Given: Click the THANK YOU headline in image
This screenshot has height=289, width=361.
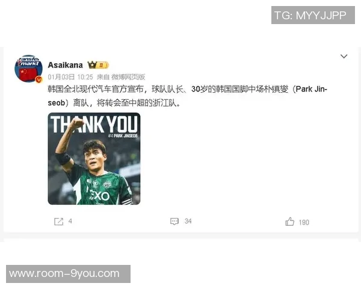Looking at the screenshot, I should [94, 124].
